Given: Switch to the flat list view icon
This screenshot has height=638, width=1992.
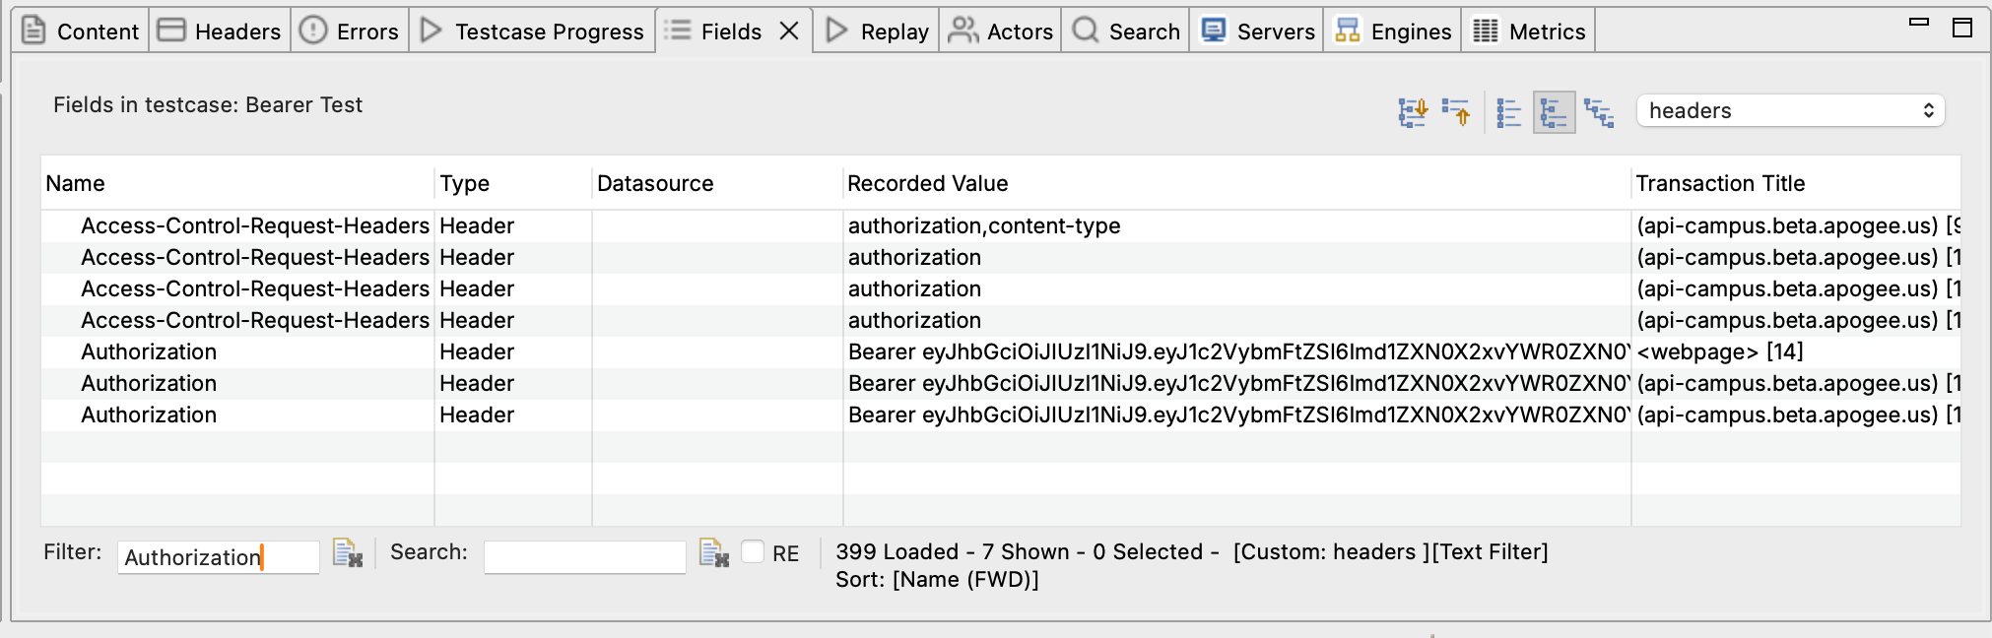Looking at the screenshot, I should coord(1508,112).
